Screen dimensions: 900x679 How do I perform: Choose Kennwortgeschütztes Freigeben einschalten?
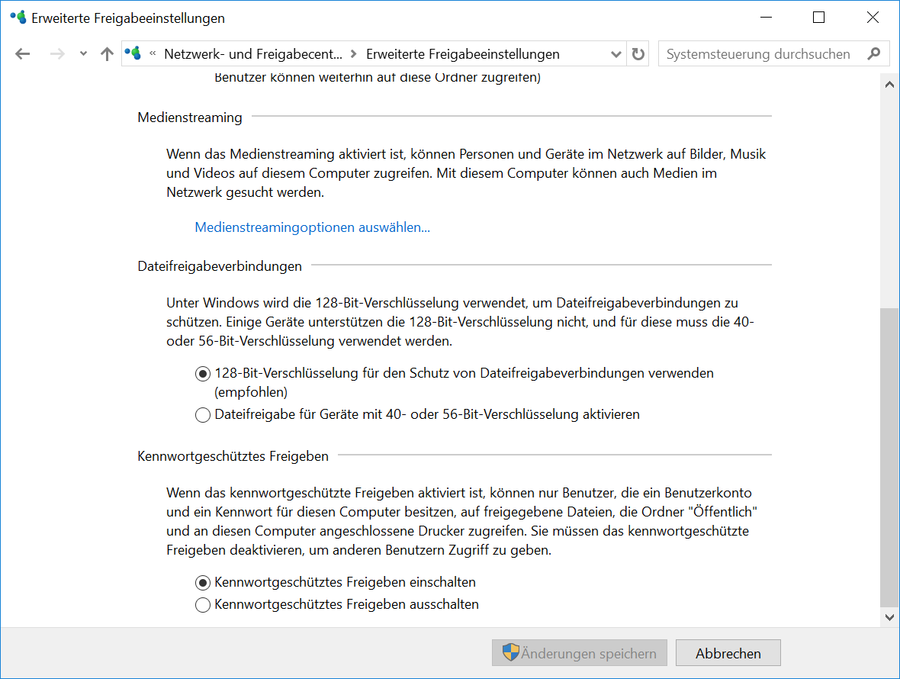203,583
